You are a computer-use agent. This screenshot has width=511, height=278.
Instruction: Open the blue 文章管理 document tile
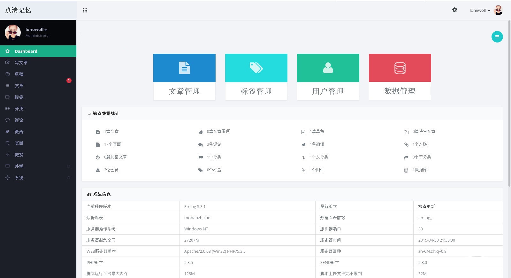[184, 68]
